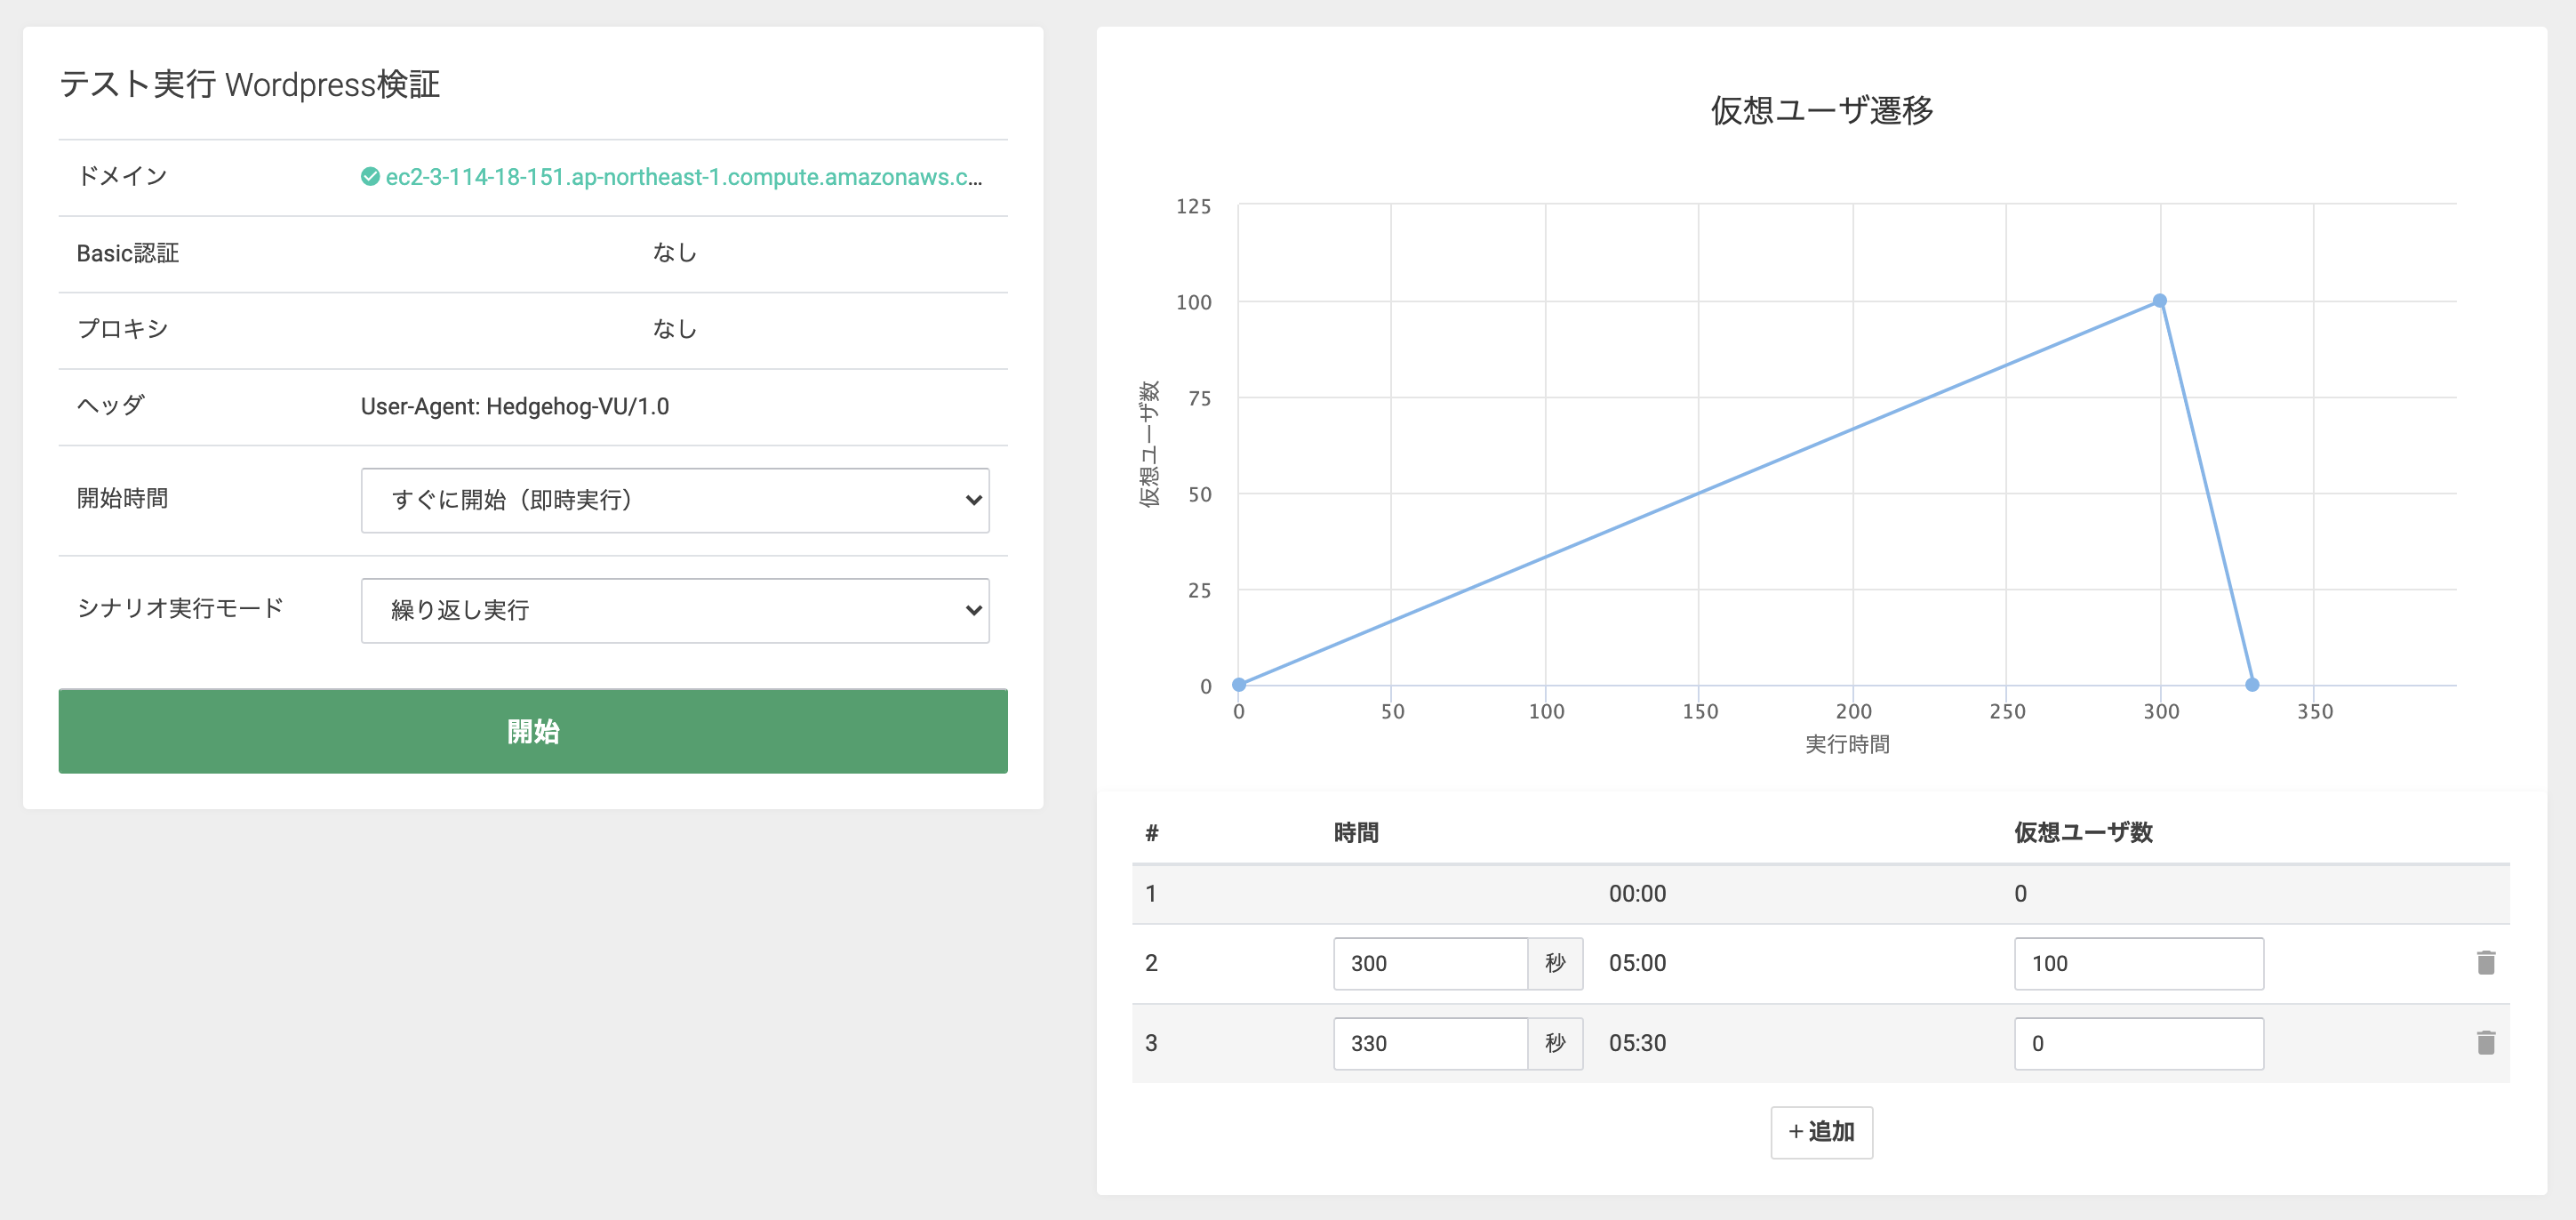Click the trash icon for row 2

2485,963
